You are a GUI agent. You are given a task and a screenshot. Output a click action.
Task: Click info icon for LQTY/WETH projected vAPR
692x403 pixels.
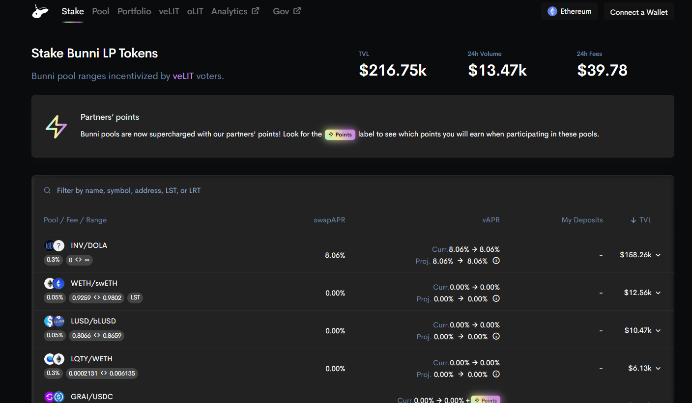tap(496, 374)
